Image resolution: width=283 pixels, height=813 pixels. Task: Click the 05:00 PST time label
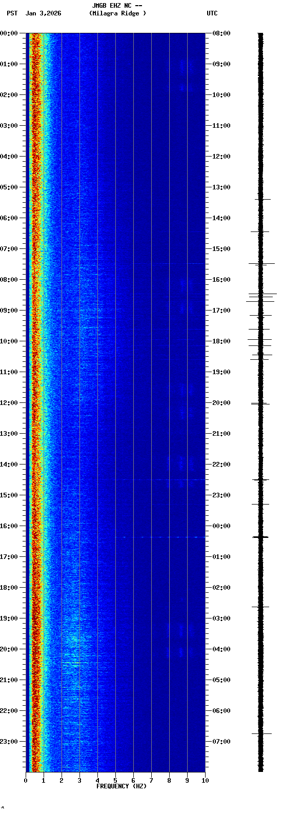pyautogui.click(x=9, y=187)
